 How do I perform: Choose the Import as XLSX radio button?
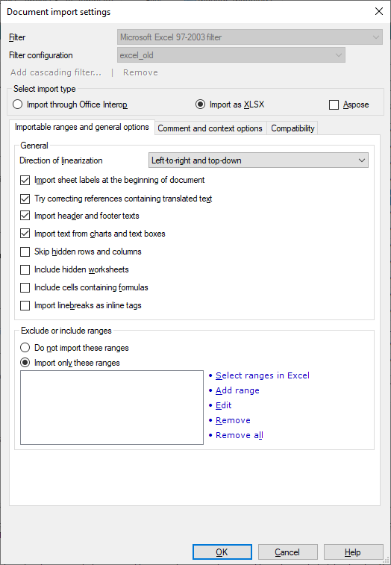click(230, 104)
